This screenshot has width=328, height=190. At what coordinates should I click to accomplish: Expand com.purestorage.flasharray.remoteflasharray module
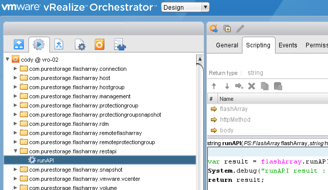(15, 133)
